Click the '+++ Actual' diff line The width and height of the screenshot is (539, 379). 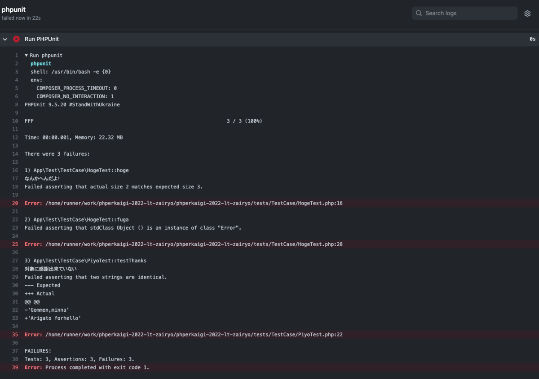[40, 293]
